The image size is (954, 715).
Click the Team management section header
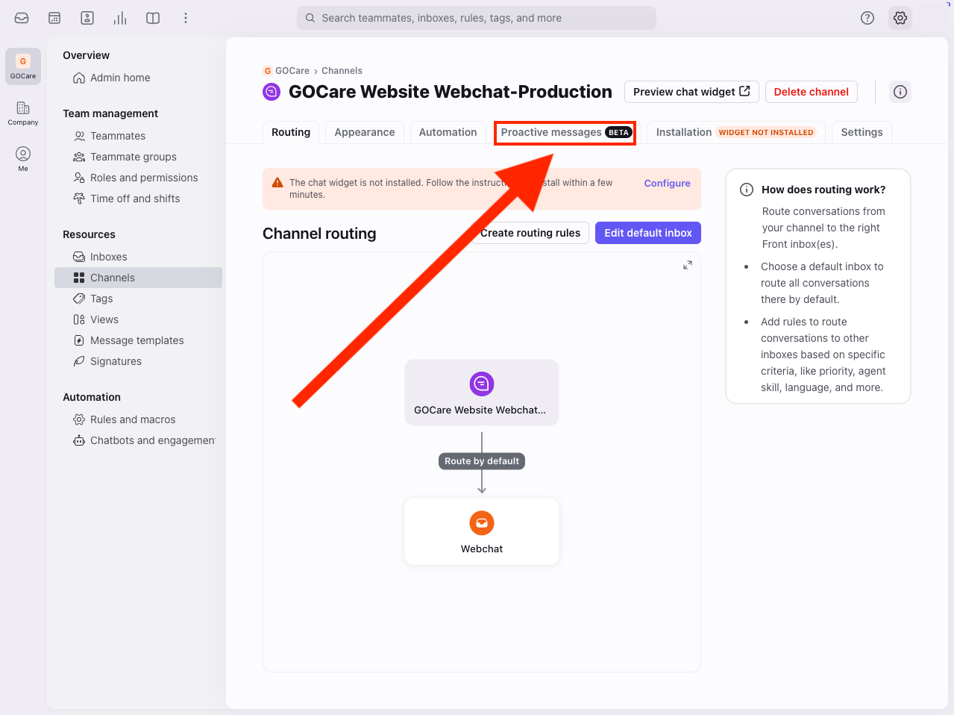pos(110,113)
